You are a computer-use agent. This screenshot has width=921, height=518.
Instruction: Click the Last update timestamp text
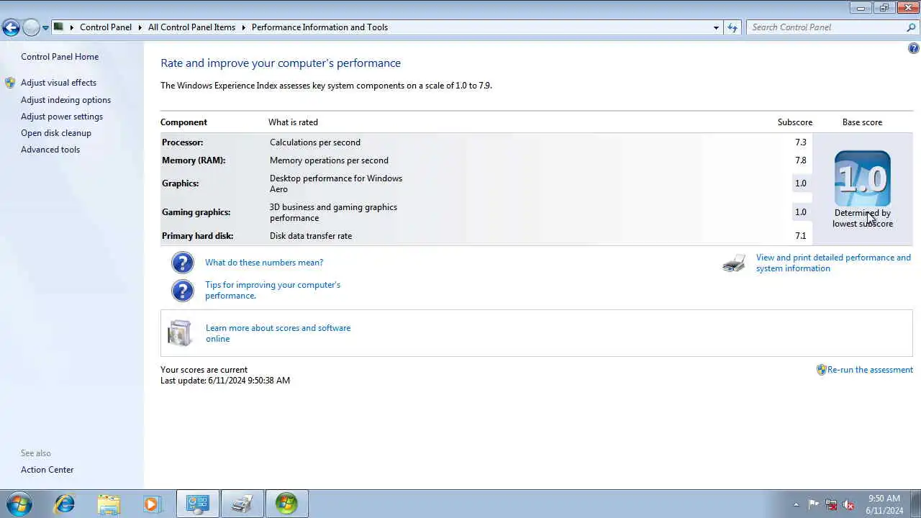tap(225, 381)
